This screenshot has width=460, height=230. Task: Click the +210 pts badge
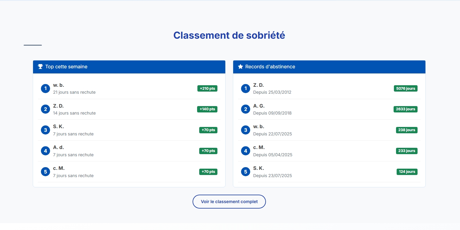pyautogui.click(x=207, y=89)
